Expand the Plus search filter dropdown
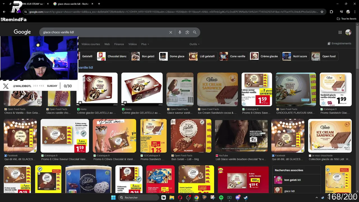Viewport: 359px width, 202px height. coord(145,44)
